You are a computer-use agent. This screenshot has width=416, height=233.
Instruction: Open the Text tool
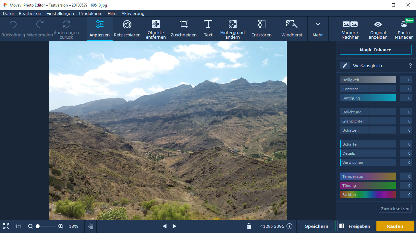click(x=208, y=29)
